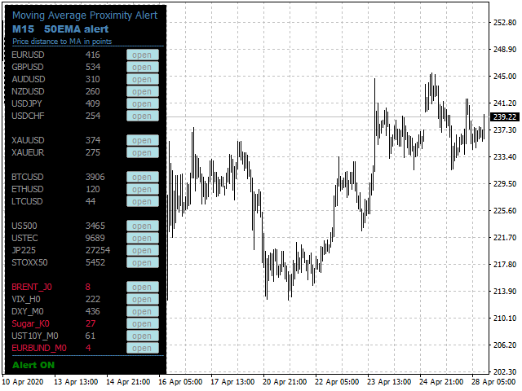This screenshot has width=522, height=391.
Task: Open the USDCHF chart
Action: 143,116
